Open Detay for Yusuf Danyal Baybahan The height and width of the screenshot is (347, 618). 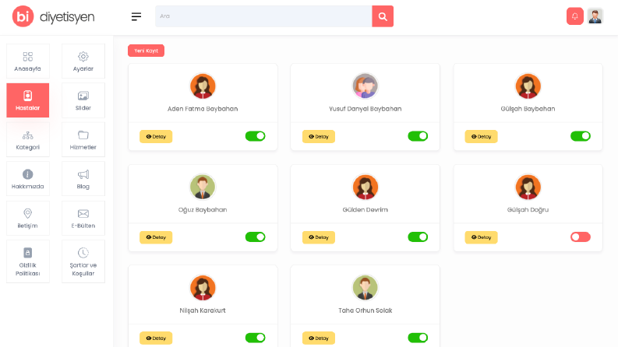click(319, 136)
